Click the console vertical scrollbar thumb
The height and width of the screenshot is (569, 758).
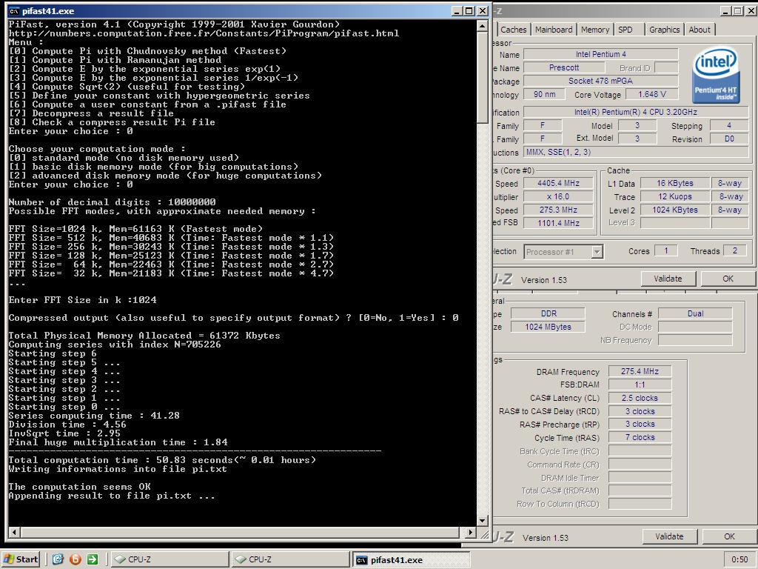click(x=482, y=77)
